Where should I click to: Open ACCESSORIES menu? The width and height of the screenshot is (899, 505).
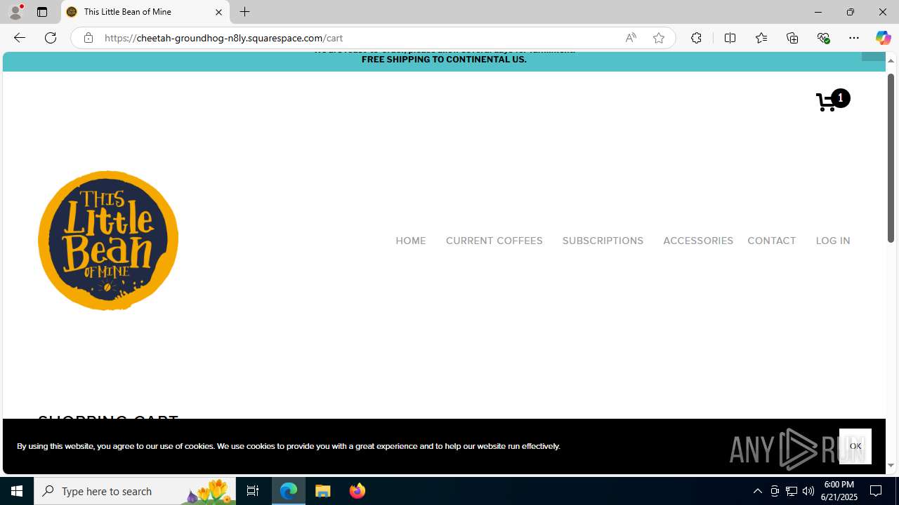click(x=698, y=241)
